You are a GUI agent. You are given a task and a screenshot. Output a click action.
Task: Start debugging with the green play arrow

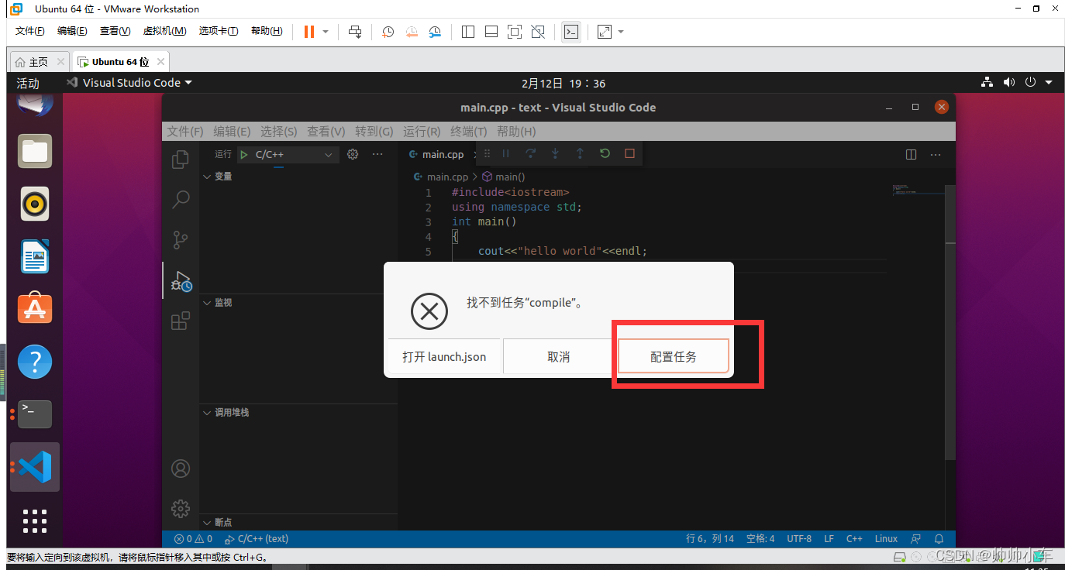click(x=245, y=155)
